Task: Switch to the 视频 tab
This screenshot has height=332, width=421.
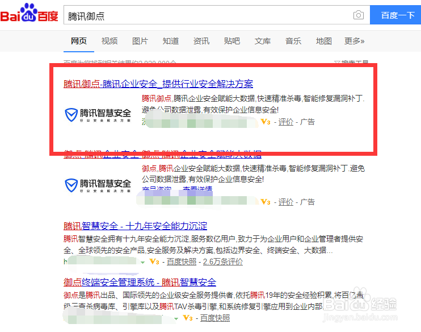Action: point(110,41)
